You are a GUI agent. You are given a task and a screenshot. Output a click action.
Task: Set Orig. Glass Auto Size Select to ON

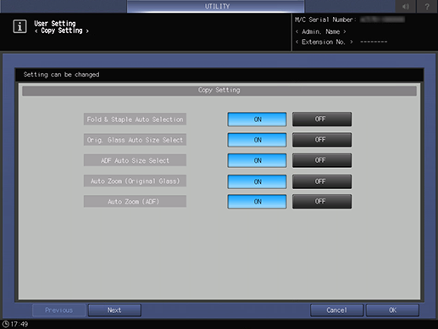(x=257, y=140)
